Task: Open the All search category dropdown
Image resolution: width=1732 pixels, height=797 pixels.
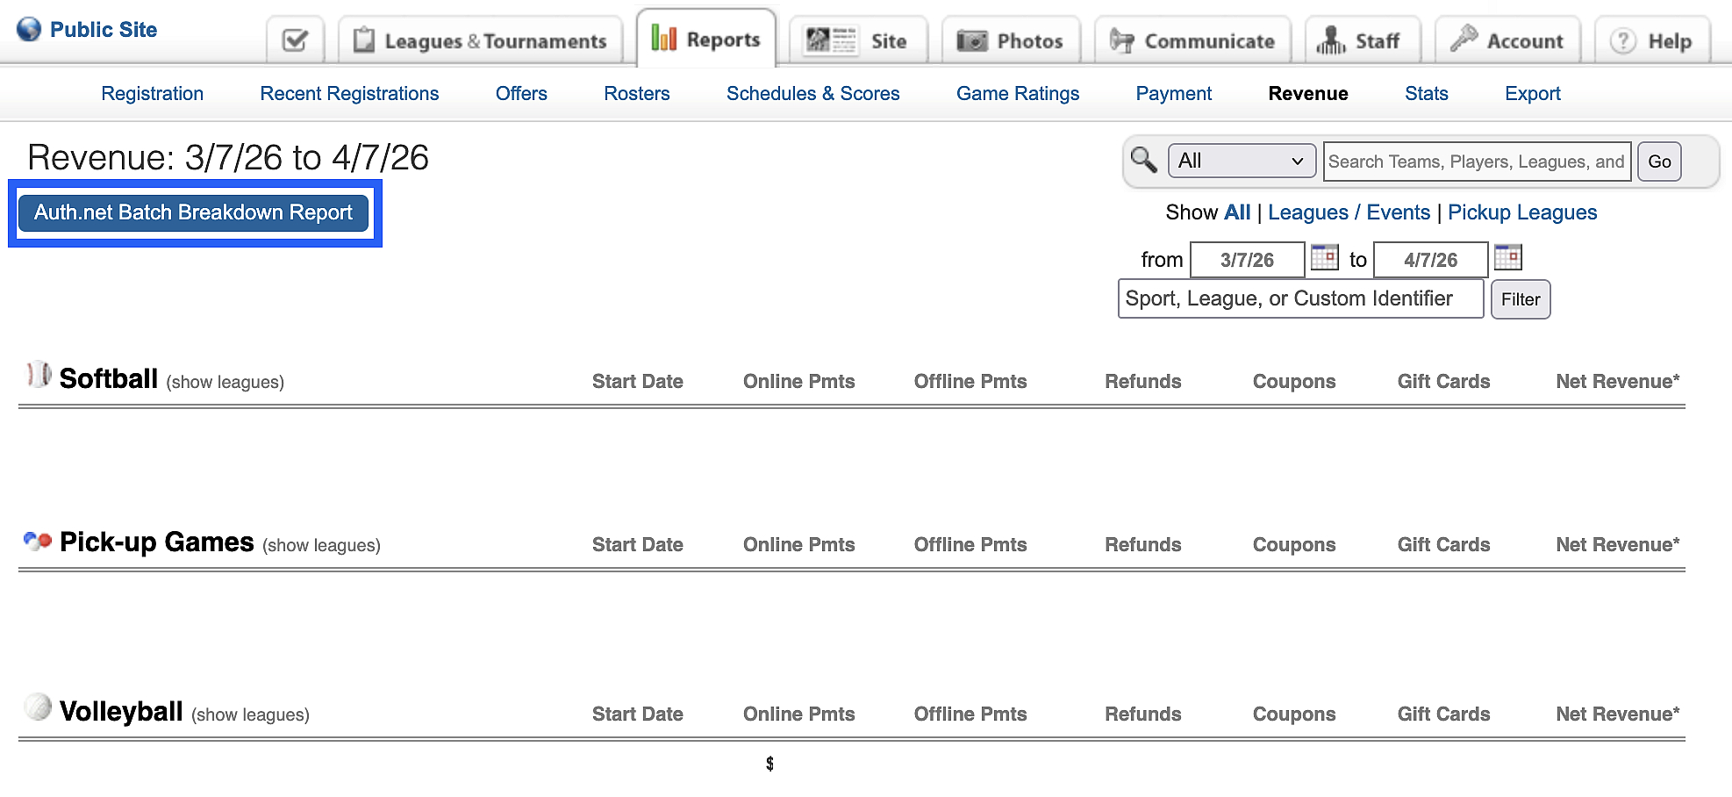Action: 1242,162
